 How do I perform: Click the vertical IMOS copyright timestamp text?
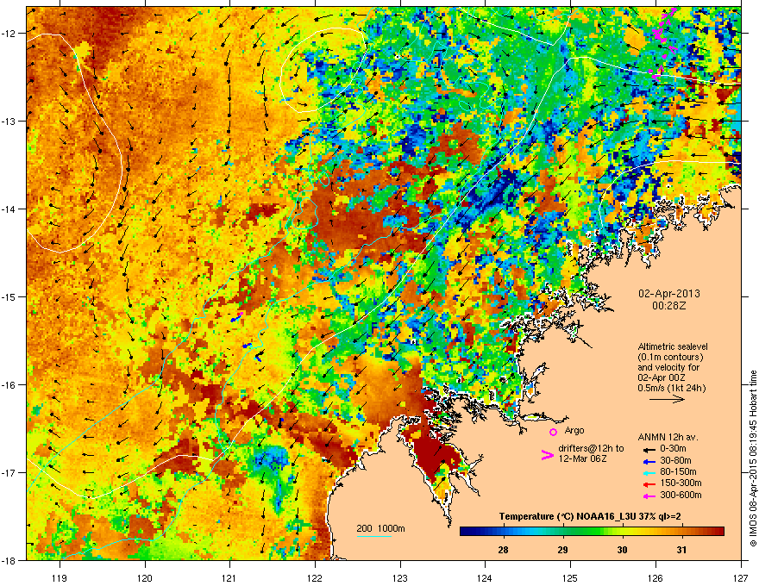753,458
